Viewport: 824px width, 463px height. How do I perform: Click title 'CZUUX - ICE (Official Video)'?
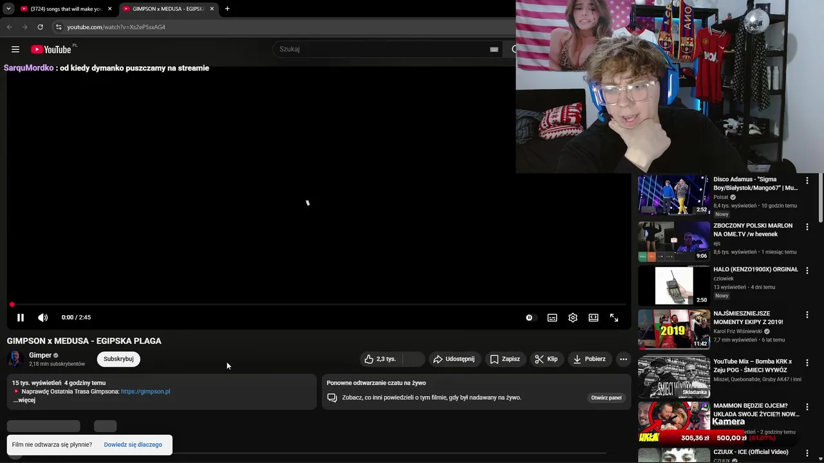click(x=751, y=452)
